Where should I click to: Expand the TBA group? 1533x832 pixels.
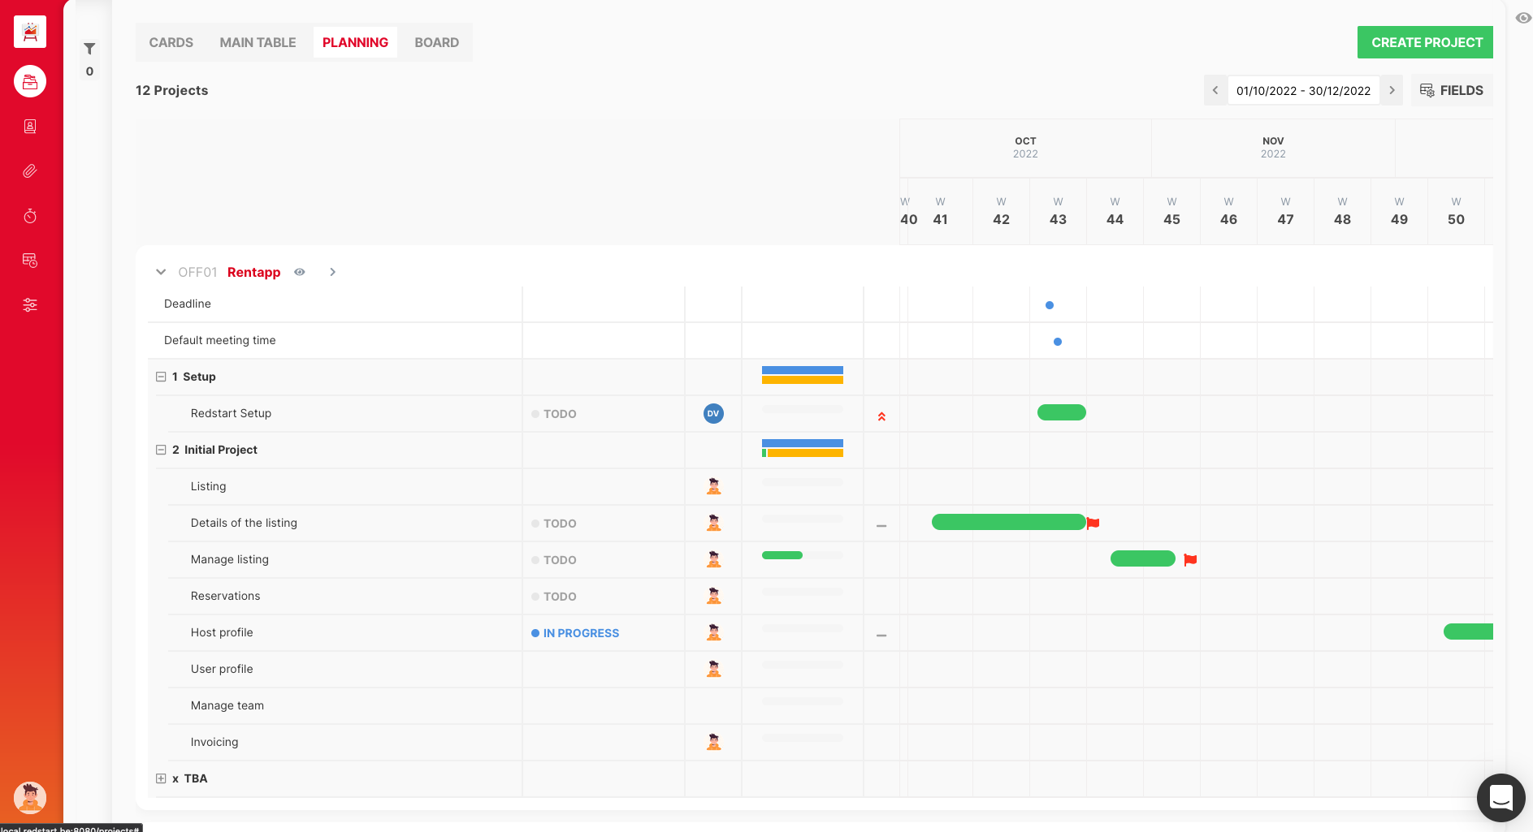161,778
